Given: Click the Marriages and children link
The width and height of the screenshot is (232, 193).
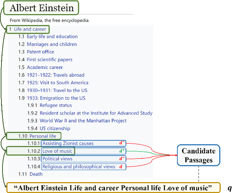Looking at the screenshot, I should pyautogui.click(x=52, y=44).
